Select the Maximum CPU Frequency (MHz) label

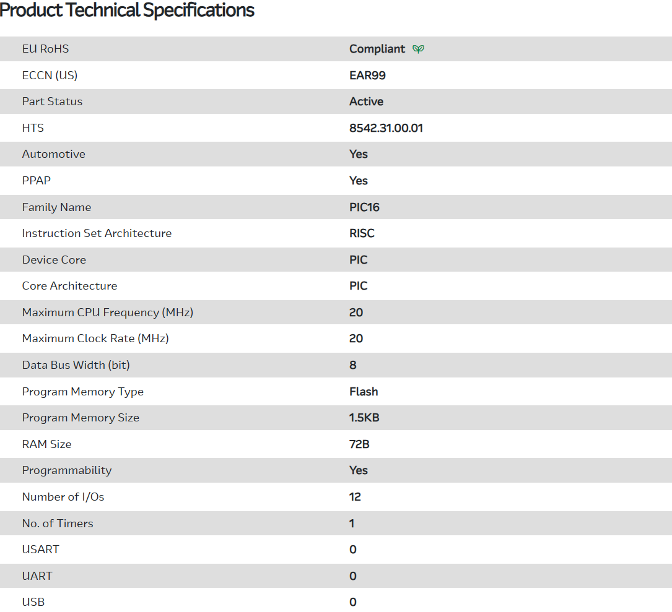tap(107, 312)
